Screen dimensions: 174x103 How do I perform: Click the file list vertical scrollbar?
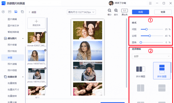(47, 52)
